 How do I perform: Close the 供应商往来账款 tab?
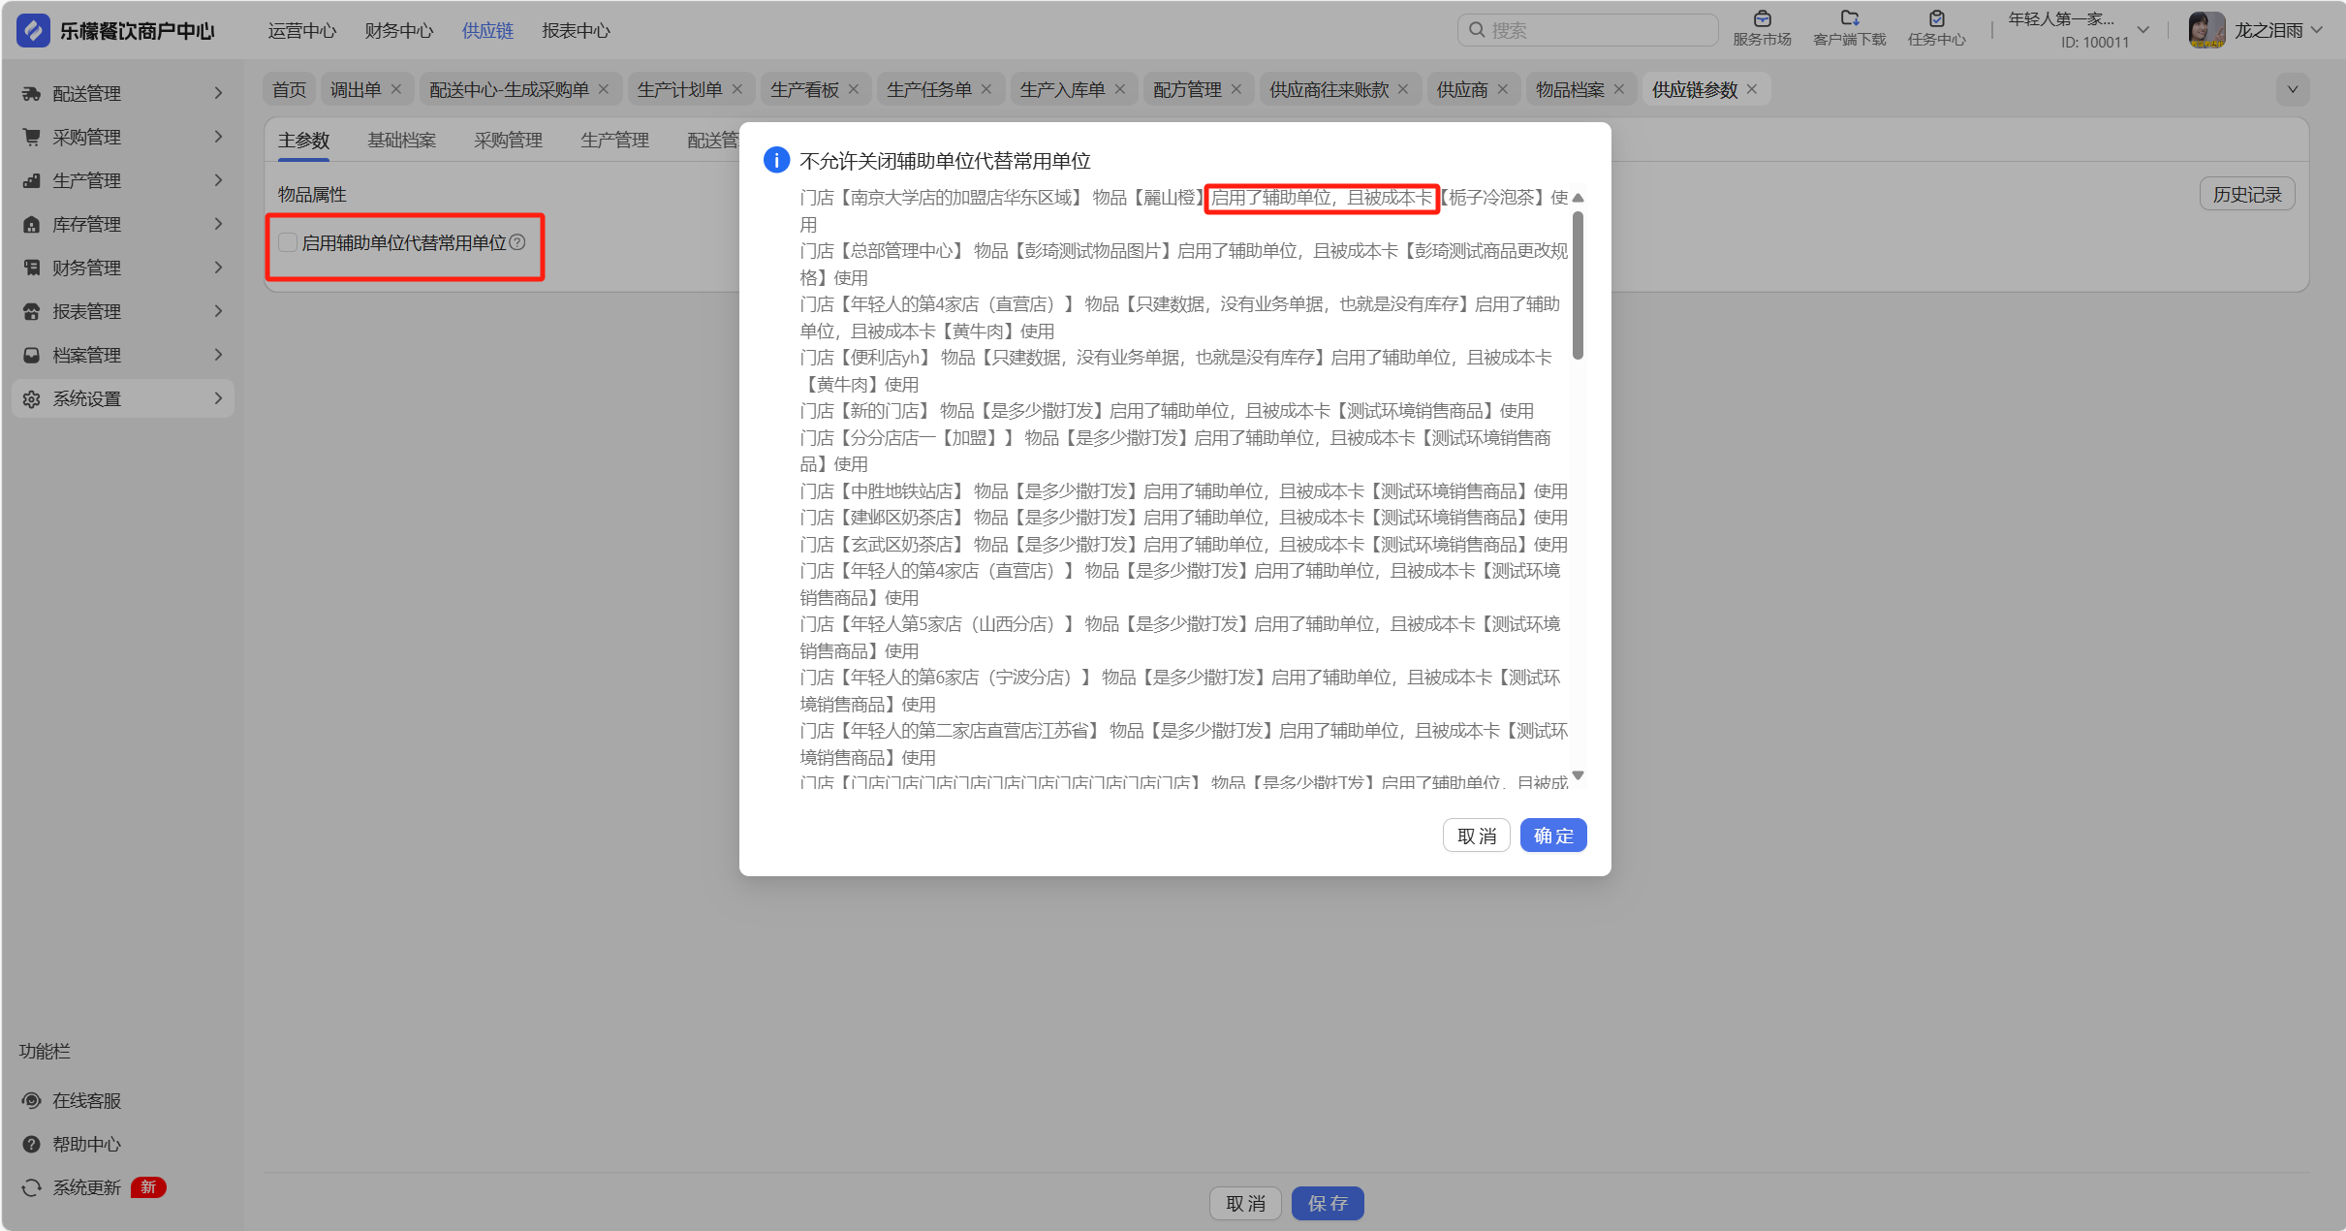click(x=1403, y=89)
